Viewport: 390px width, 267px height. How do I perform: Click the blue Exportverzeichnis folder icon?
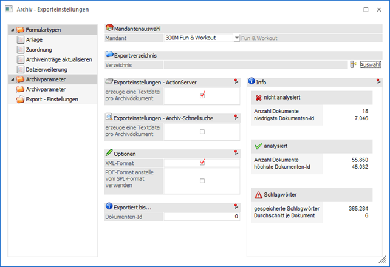tap(109, 55)
